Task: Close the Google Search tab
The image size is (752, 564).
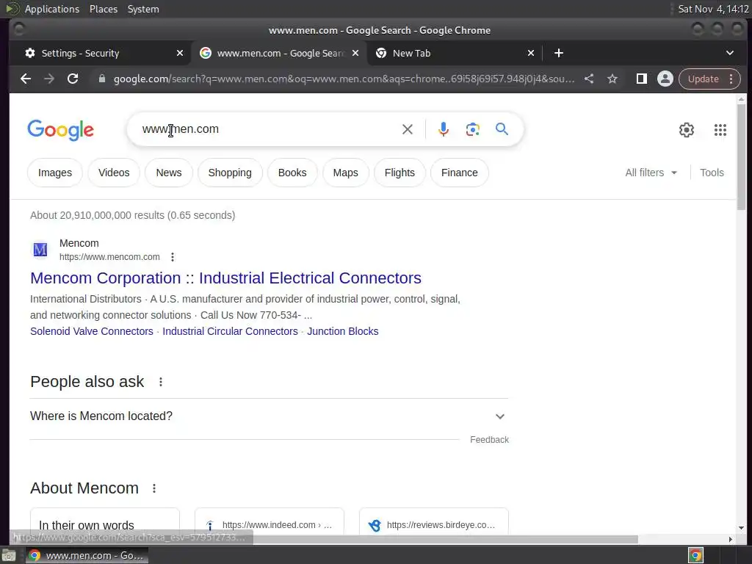Action: 355,53
